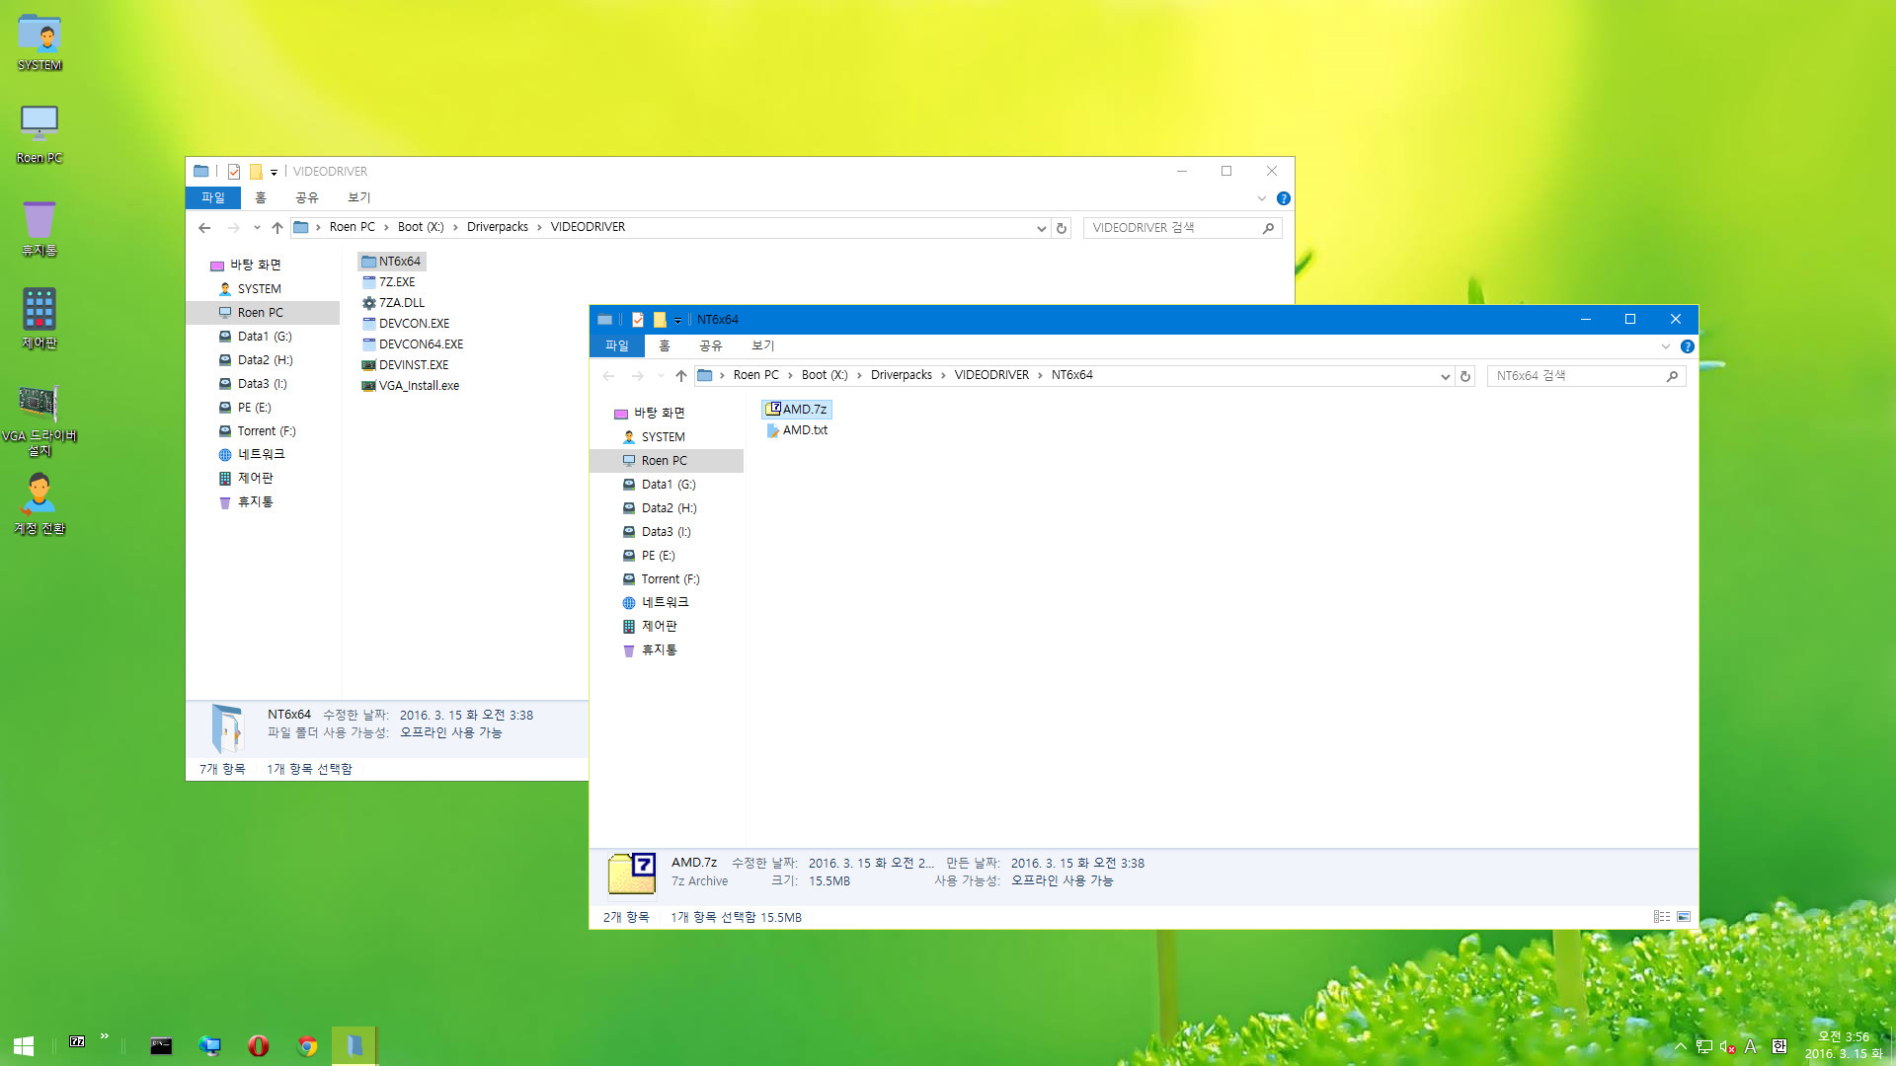Screen dimensions: 1896x1066
Task: Click the Windows Start button
Action: (x=24, y=1045)
